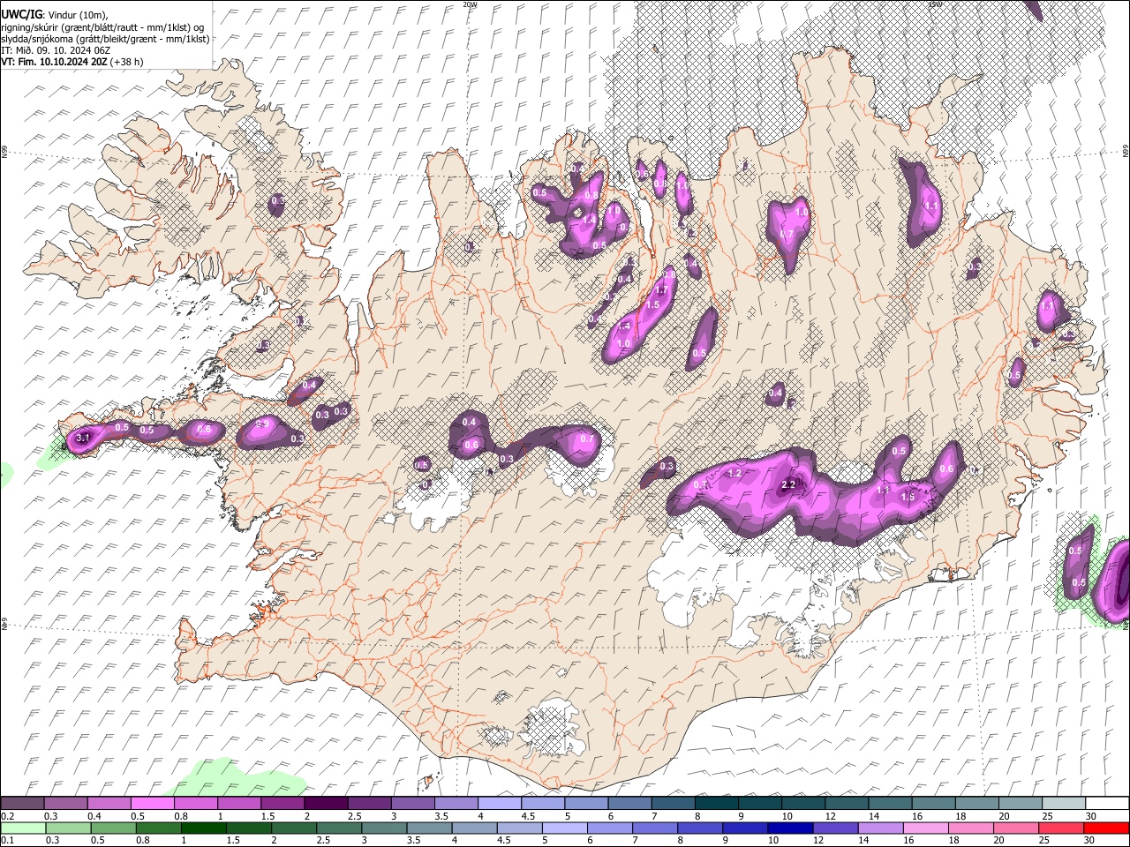The width and height of the screenshot is (1130, 847).
Task: Click the bright red bottom legend swatch labeled 30
Action: [x=1107, y=828]
